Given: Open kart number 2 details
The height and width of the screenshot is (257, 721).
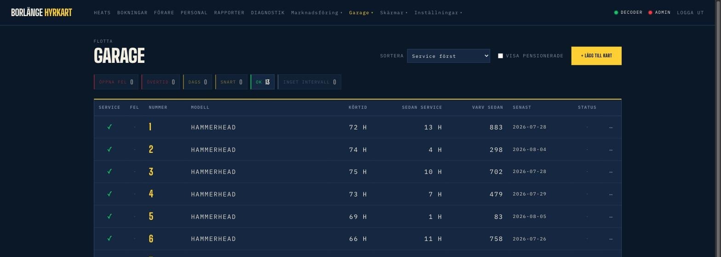Looking at the screenshot, I should tap(151, 150).
